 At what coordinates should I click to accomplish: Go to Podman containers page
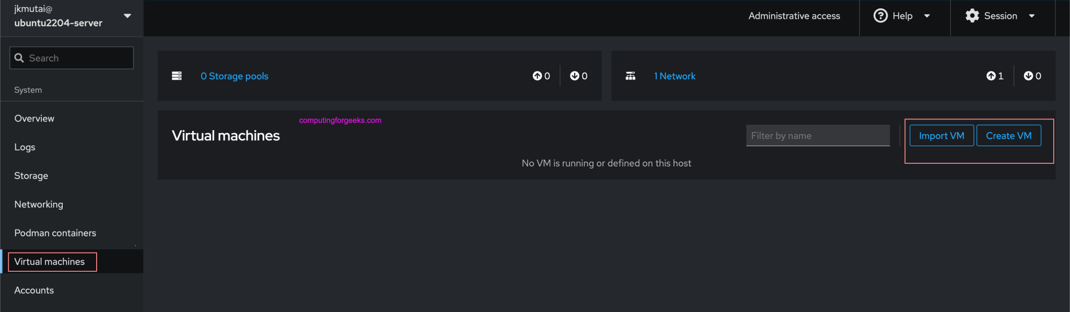click(55, 233)
